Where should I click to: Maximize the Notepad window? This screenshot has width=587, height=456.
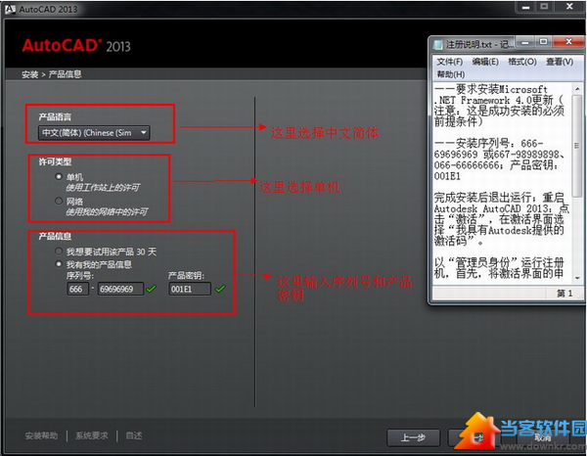click(x=544, y=42)
